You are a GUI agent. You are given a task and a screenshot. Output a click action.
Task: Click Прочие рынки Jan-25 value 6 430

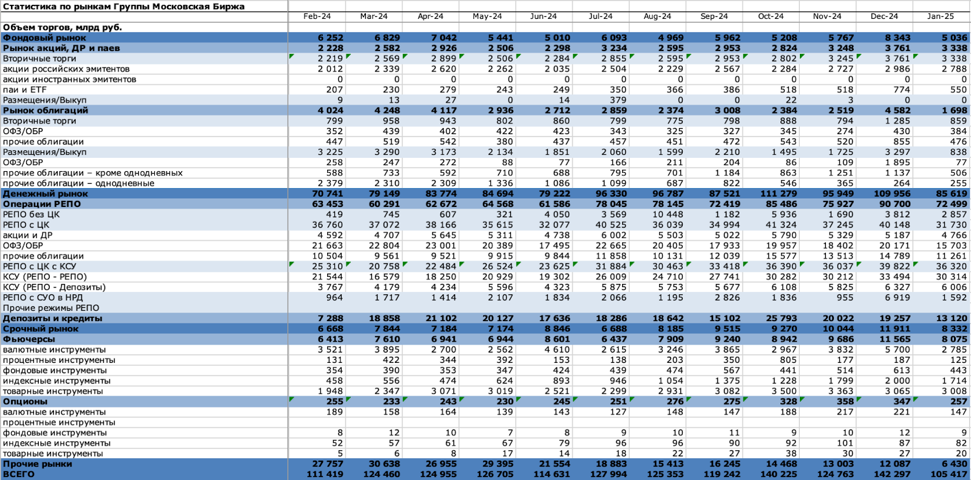click(954, 464)
